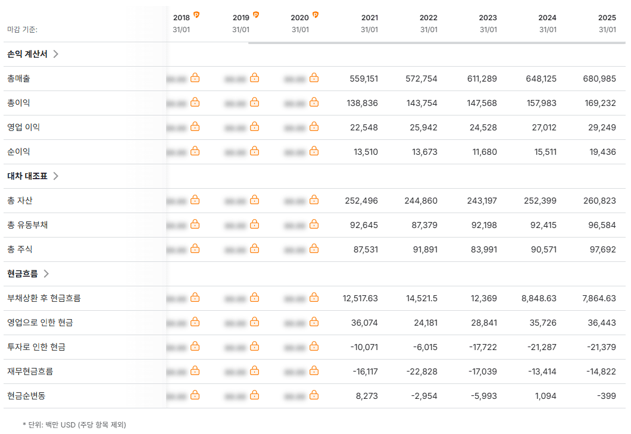Click the 2020 순이익 lock icon
Image resolution: width=631 pixels, height=434 pixels.
[x=314, y=151]
